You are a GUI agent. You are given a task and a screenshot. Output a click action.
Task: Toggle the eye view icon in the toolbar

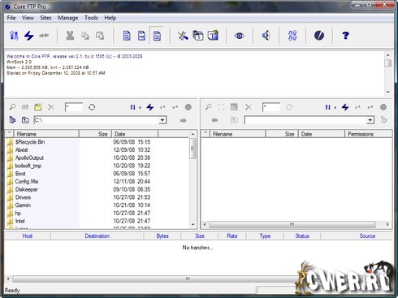click(x=239, y=36)
